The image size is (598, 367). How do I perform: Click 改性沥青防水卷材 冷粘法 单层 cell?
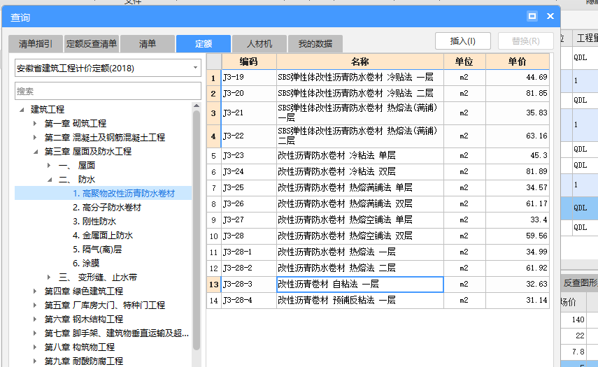pyautogui.click(x=360, y=156)
